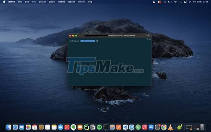Open the Trash in the dock
The height and width of the screenshot is (132, 211).
click(202, 127)
